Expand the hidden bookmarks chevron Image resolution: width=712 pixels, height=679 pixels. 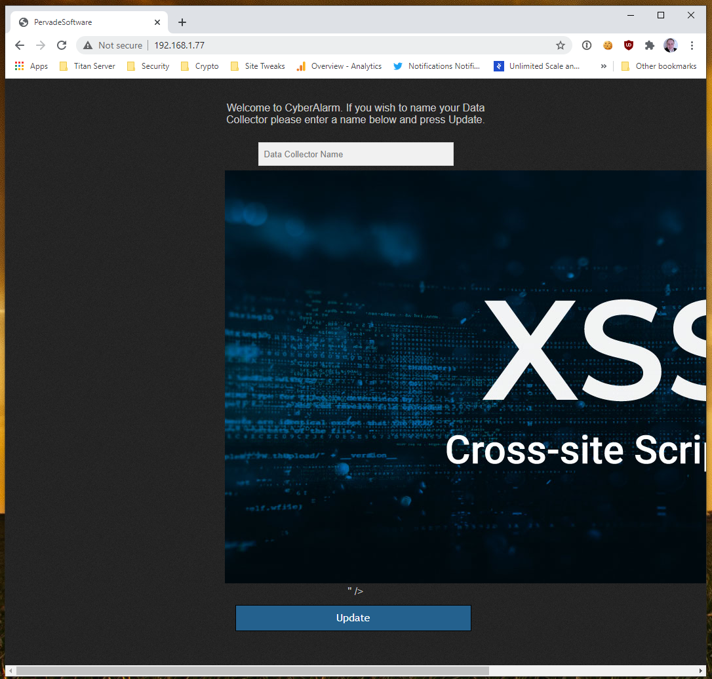pyautogui.click(x=603, y=66)
